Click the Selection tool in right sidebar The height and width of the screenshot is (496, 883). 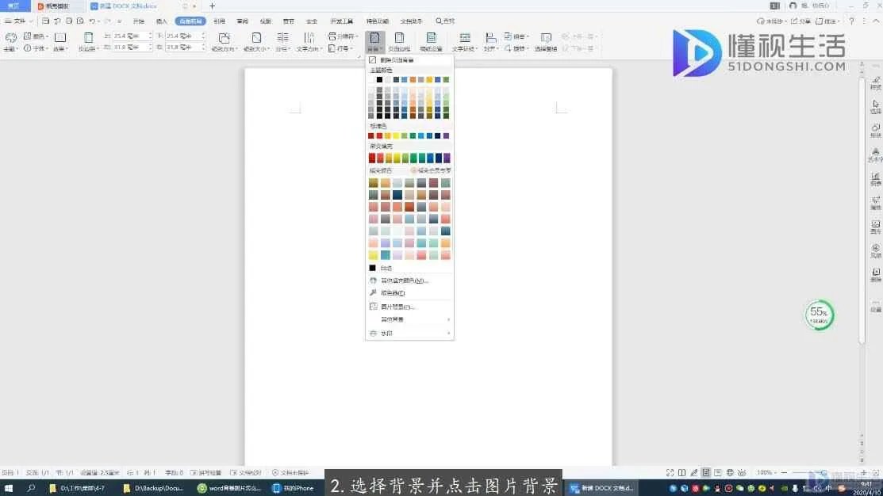click(x=876, y=107)
